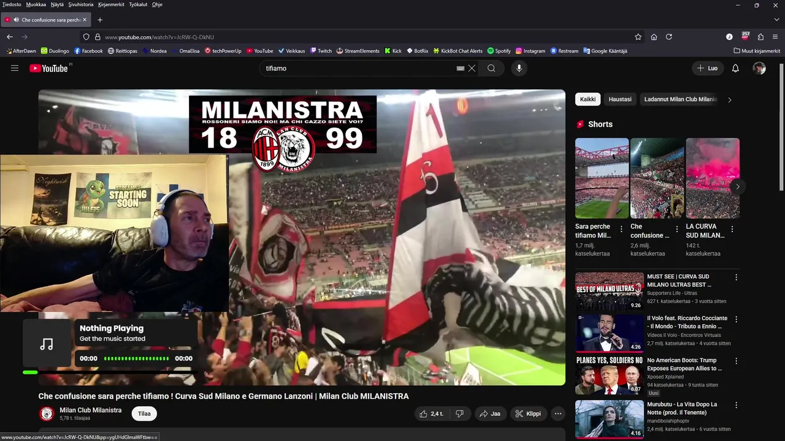The height and width of the screenshot is (441, 785).
Task: Select the Kaikki filter chip
Action: (588, 99)
